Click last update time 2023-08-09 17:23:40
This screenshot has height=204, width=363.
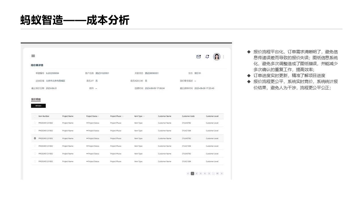pos(204,88)
